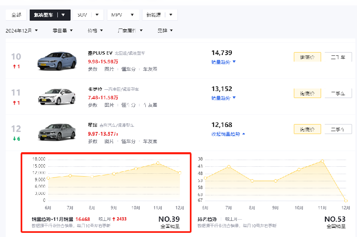Open the 星瑞 model title
The image size is (357, 237).
(93, 125)
